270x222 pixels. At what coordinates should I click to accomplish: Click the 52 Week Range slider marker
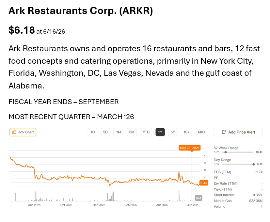point(226,152)
